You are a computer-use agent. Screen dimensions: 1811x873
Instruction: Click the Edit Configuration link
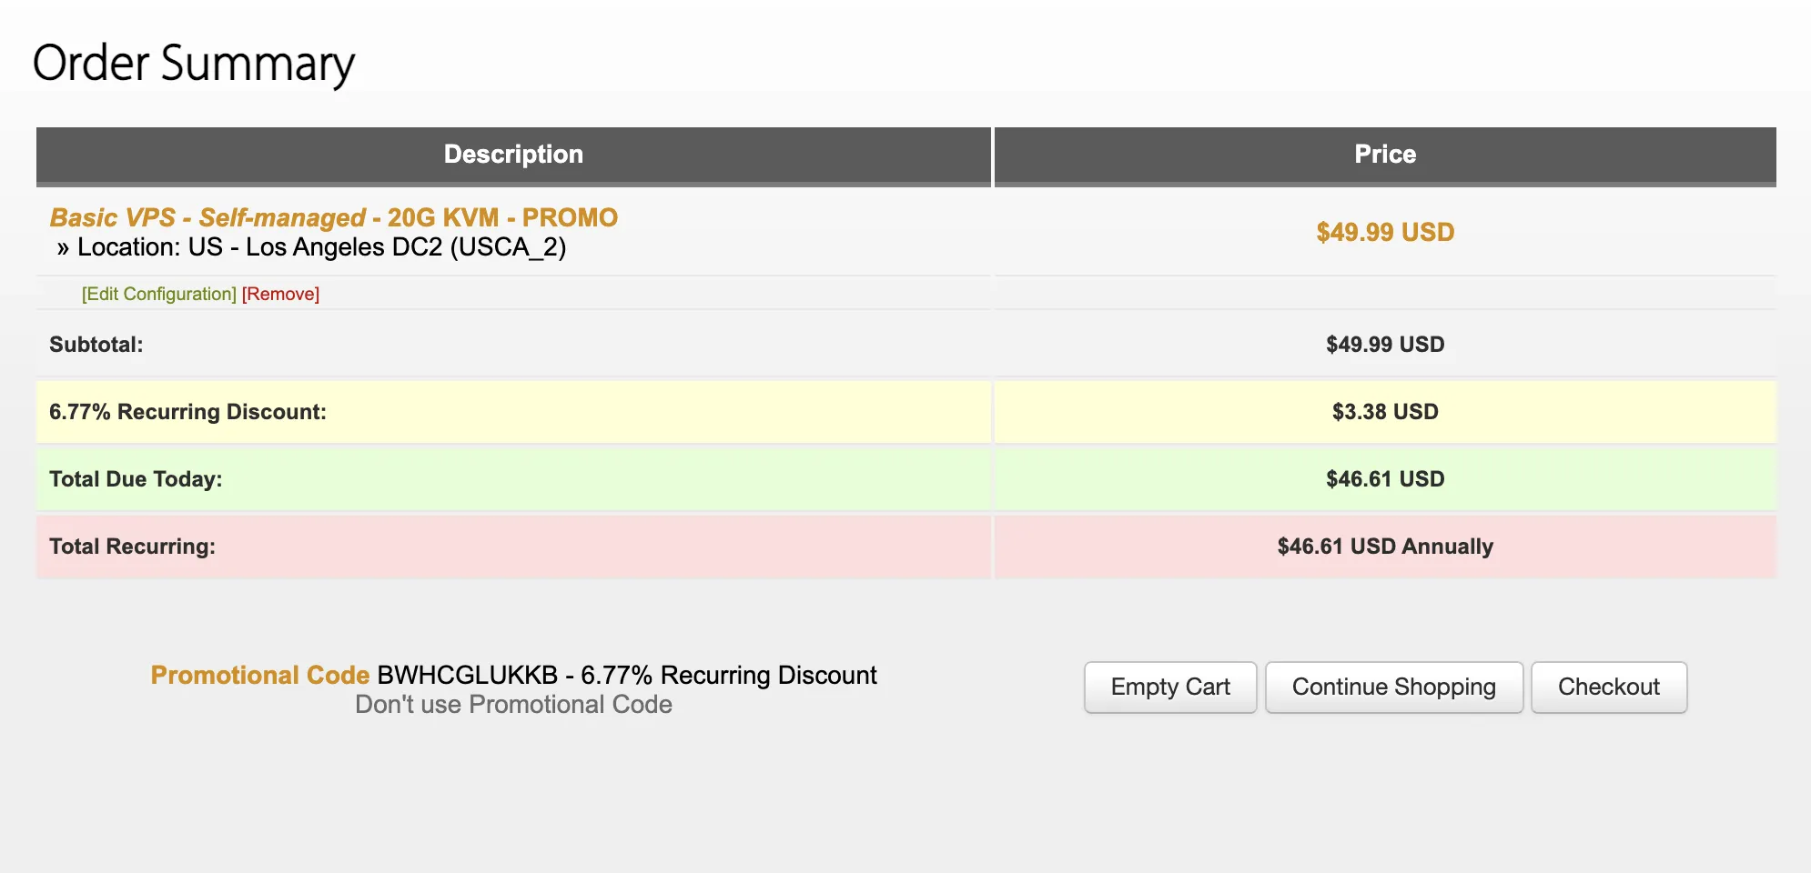point(158,294)
